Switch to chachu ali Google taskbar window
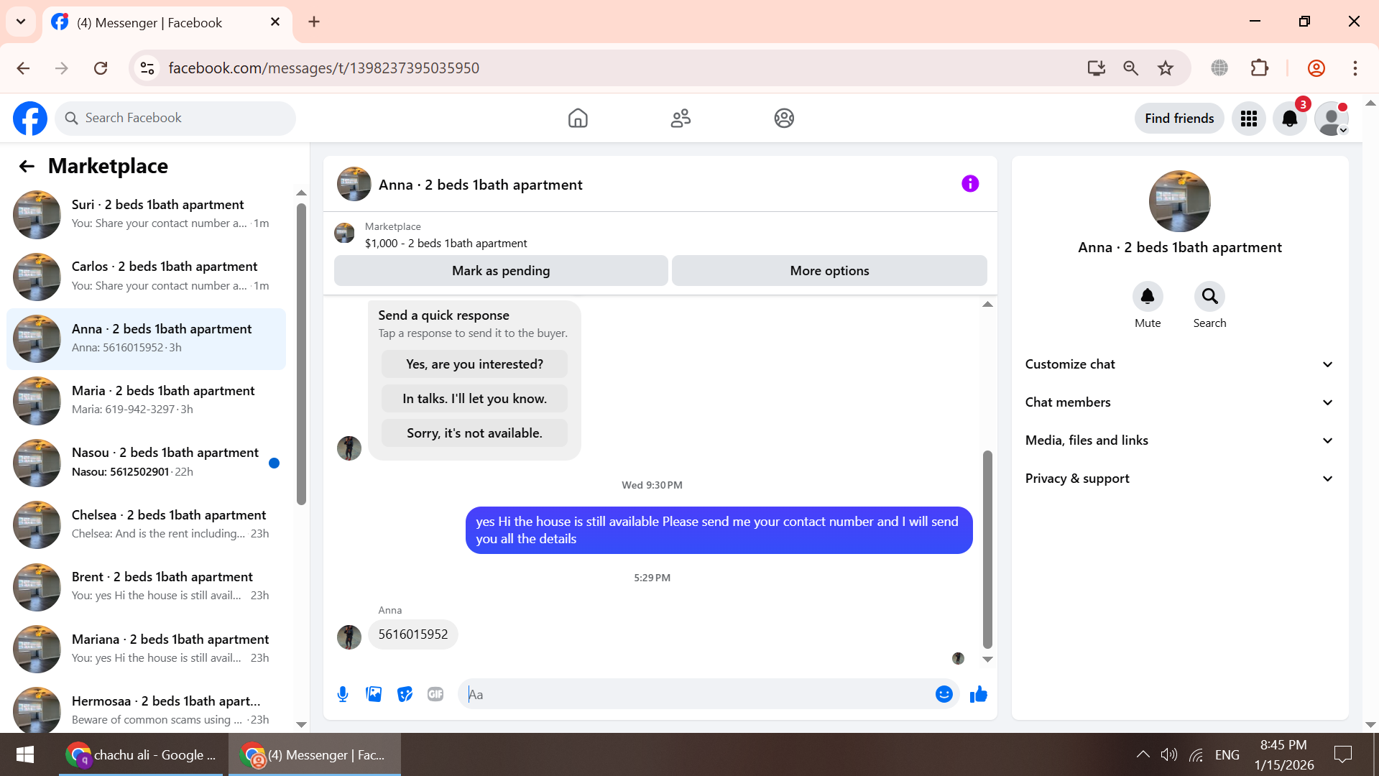The height and width of the screenshot is (776, 1379). [142, 755]
